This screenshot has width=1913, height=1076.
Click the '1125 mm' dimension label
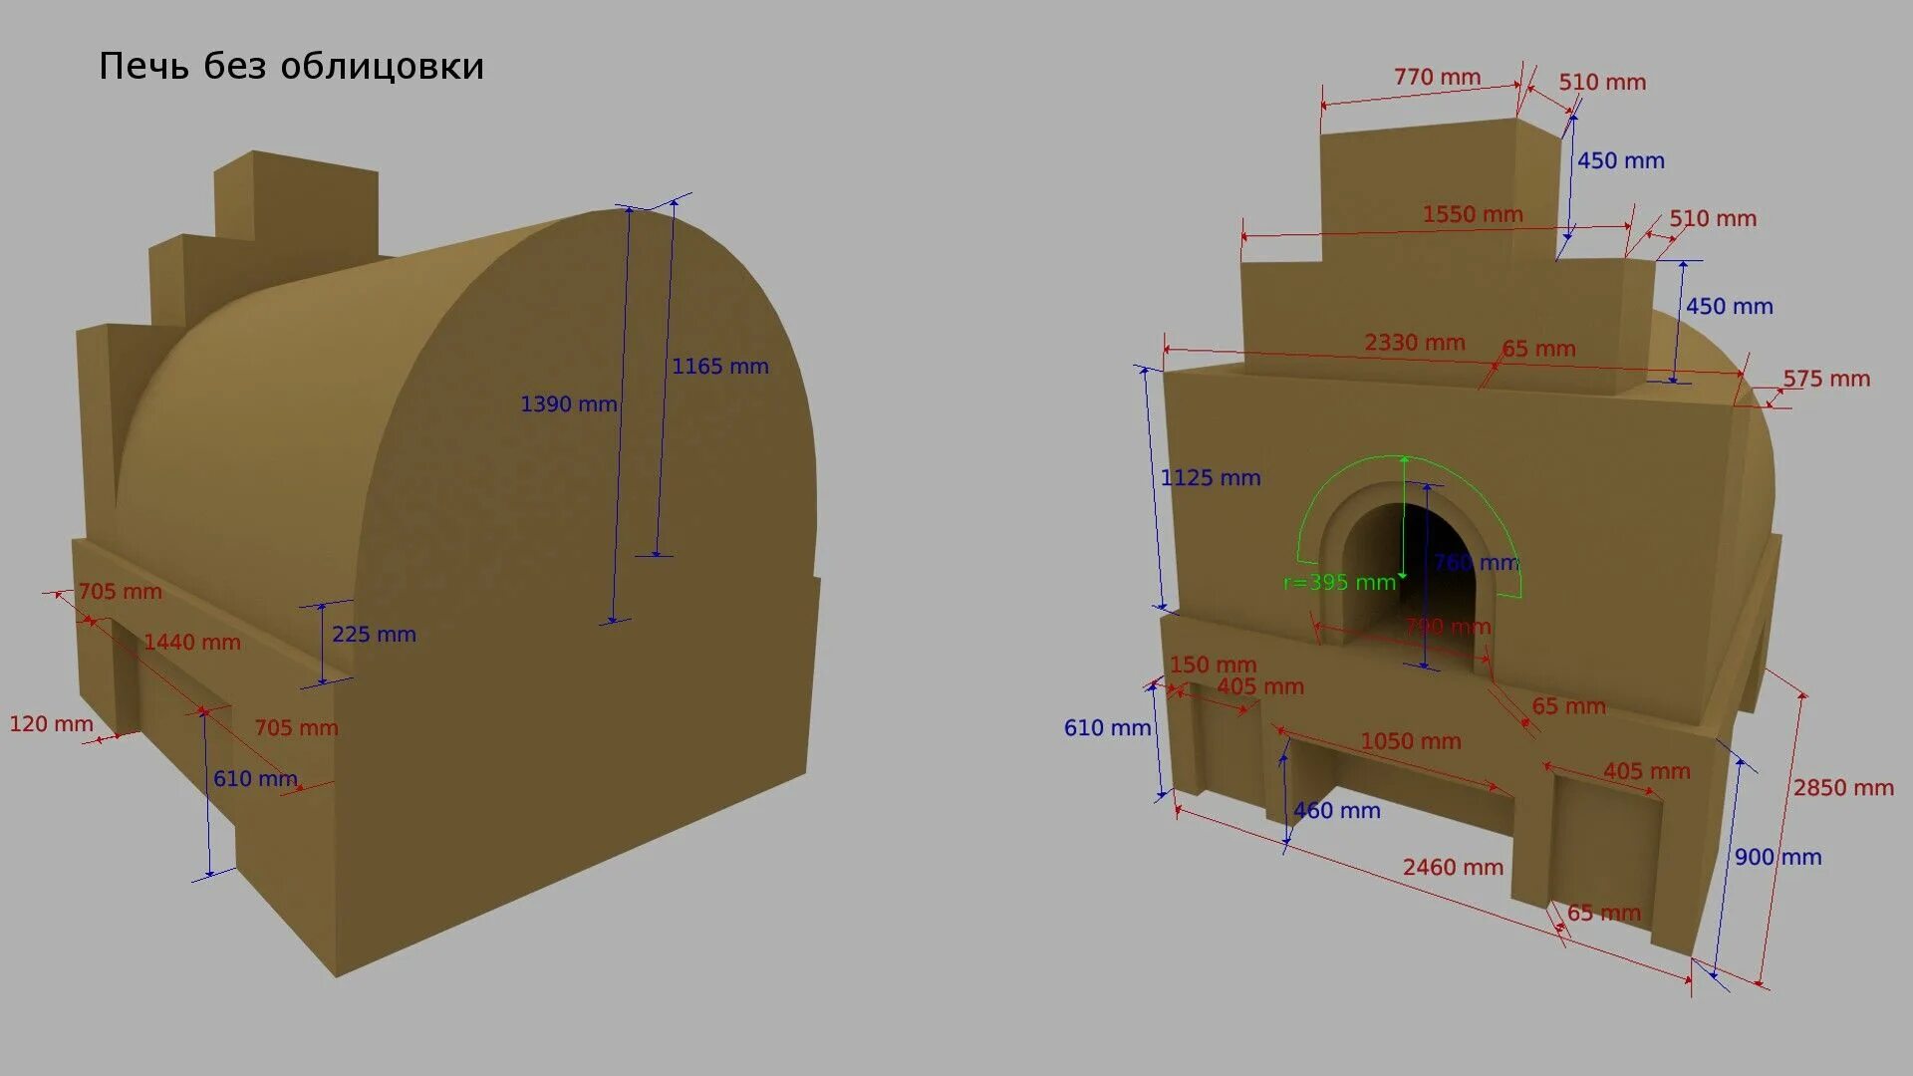tap(1211, 477)
